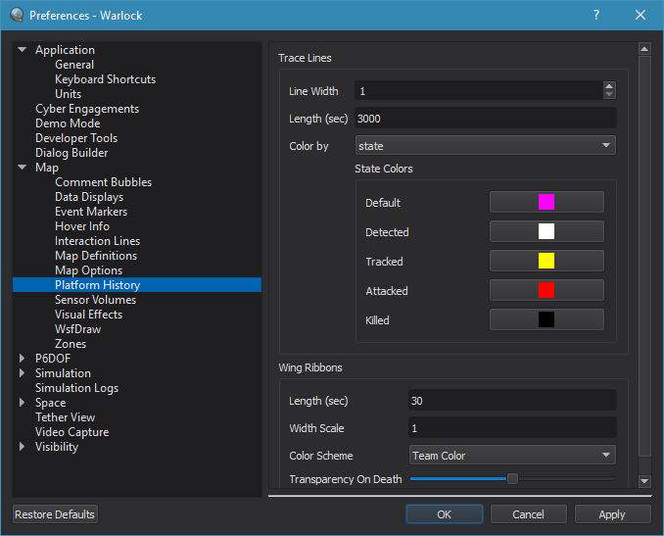The width and height of the screenshot is (664, 536).
Task: Open Developer Tools preferences
Action: pos(76,138)
